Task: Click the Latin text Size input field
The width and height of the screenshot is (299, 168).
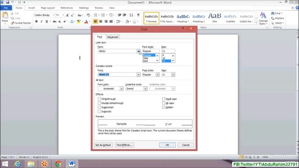Action: (168, 51)
